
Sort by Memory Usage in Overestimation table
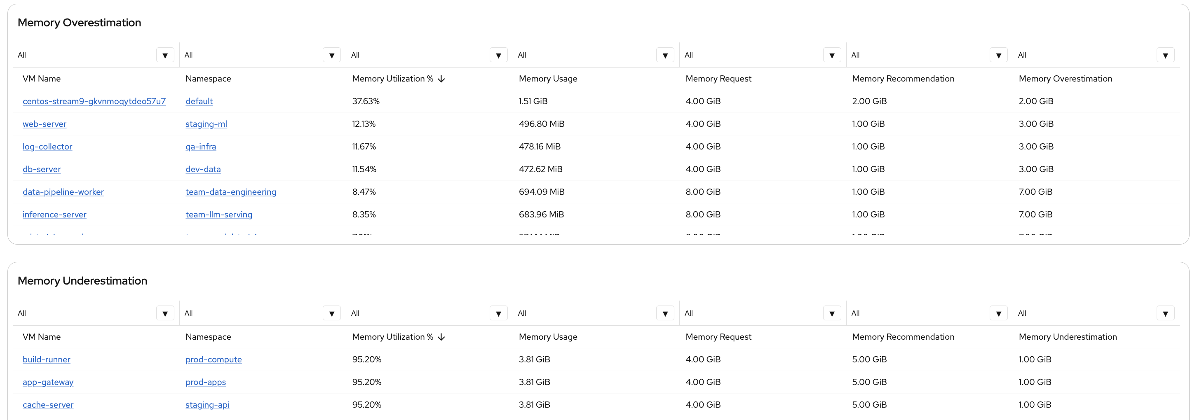pyautogui.click(x=548, y=79)
